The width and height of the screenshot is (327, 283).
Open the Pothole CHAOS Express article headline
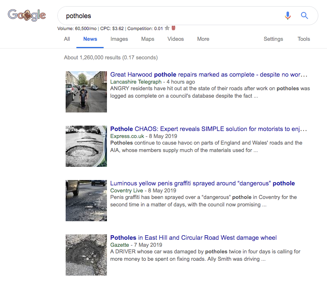pyautogui.click(x=209, y=129)
